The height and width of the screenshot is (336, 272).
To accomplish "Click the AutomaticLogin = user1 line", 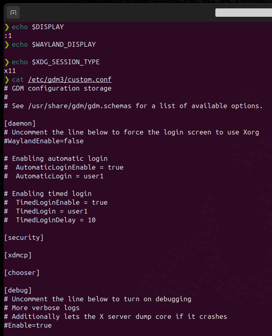I will [59, 176].
